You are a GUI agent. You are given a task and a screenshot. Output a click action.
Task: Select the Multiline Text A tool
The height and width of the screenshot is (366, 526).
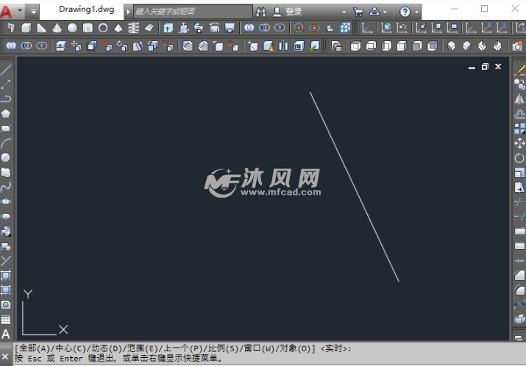pyautogui.click(x=6, y=334)
